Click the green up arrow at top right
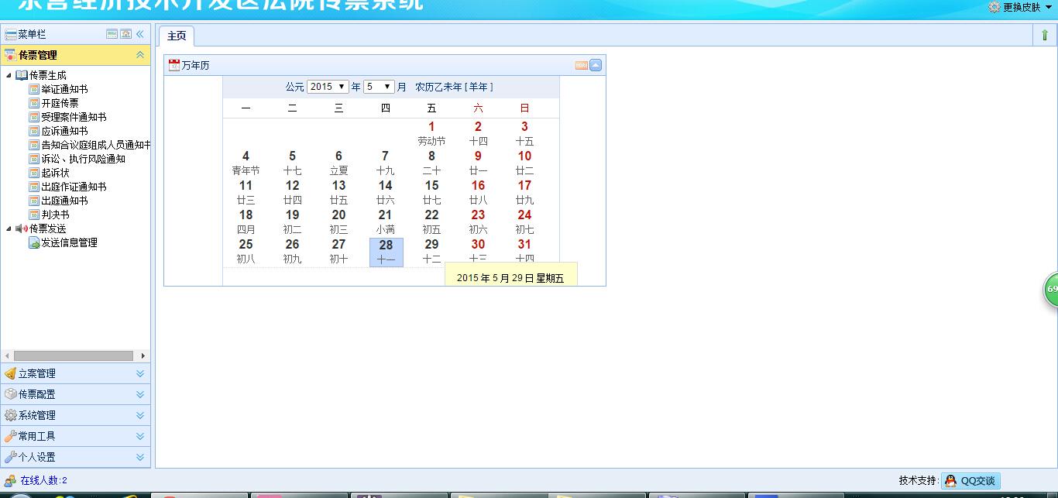 1045,35
